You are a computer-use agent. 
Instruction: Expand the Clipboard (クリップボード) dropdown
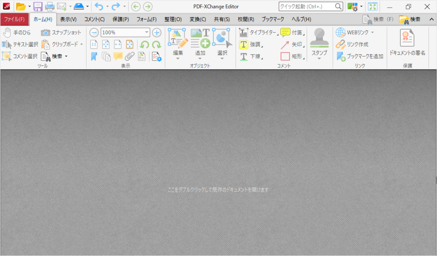pyautogui.click(x=82, y=44)
